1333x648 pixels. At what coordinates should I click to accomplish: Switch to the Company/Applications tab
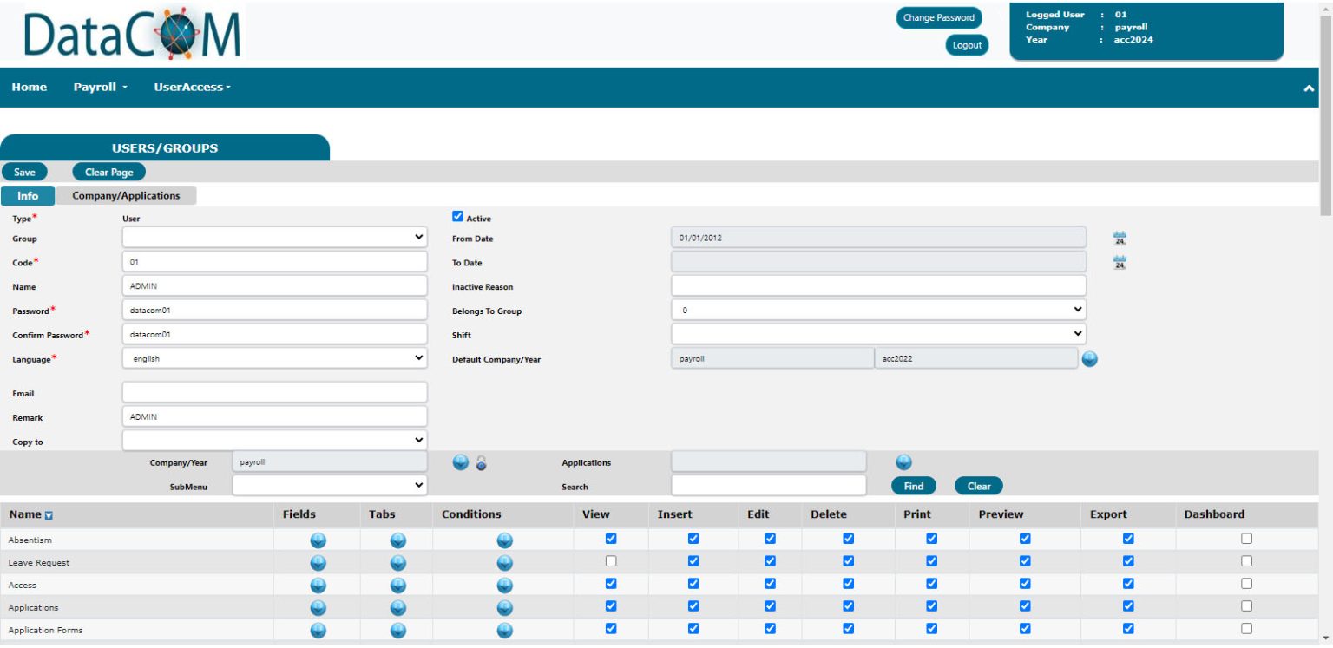pyautogui.click(x=127, y=195)
